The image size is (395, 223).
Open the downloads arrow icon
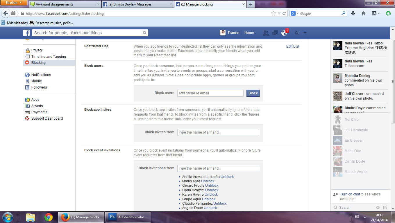353,14
